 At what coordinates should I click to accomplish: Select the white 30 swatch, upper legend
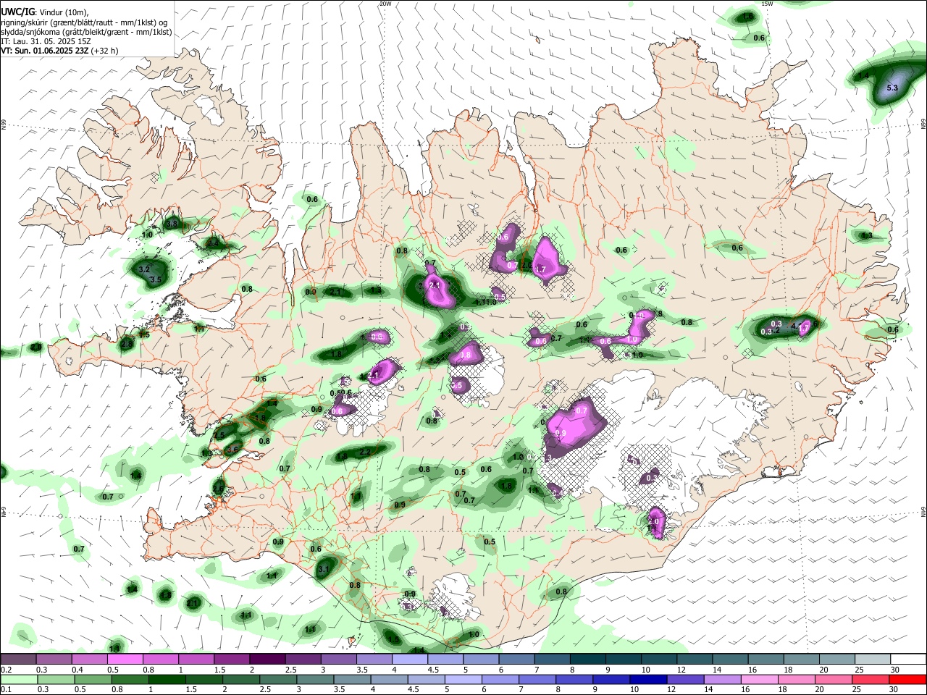pyautogui.click(x=907, y=660)
